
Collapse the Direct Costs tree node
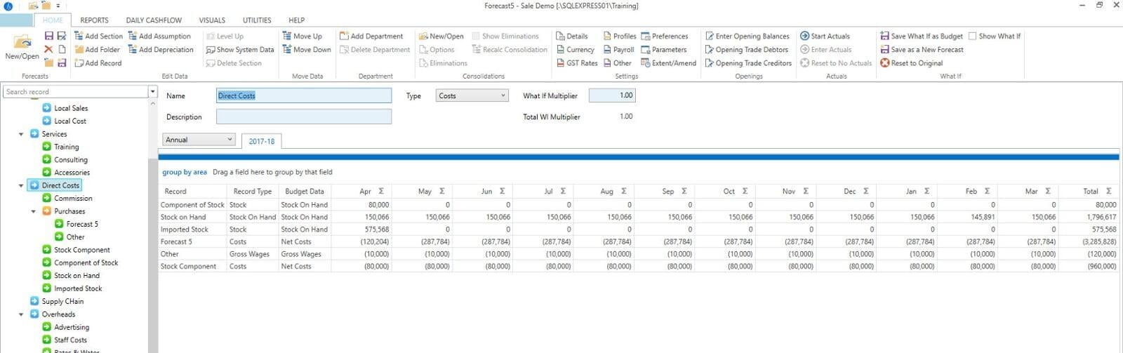click(21, 186)
